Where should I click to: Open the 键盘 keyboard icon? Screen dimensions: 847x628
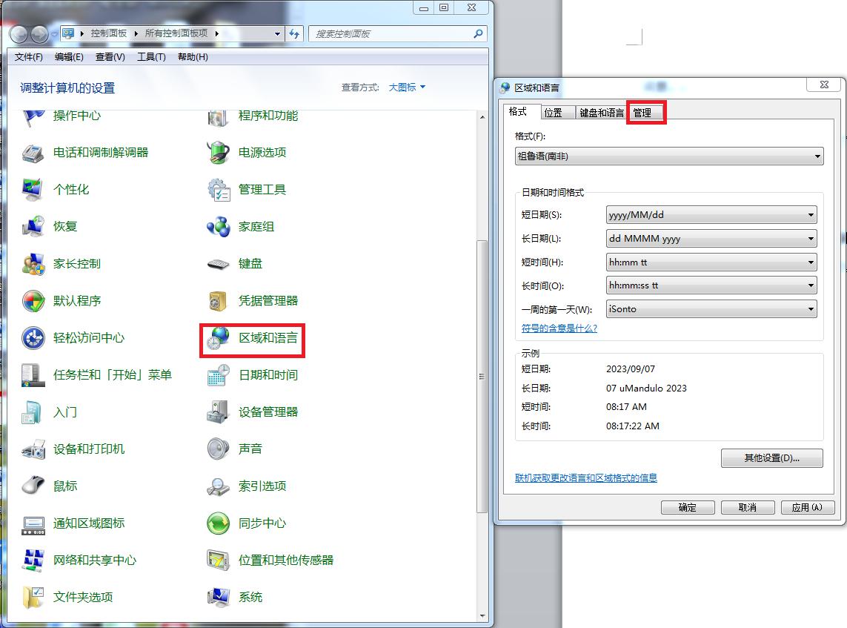(218, 264)
